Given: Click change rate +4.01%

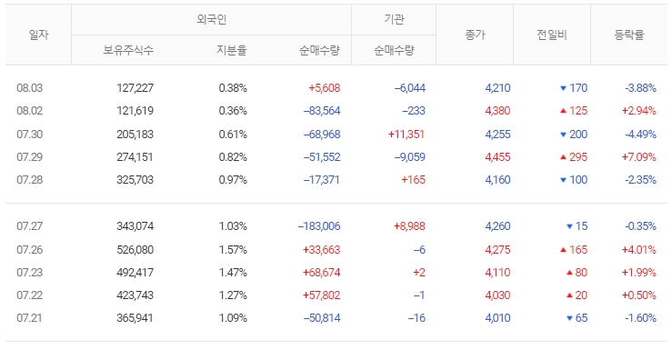Looking at the screenshot, I should point(639,249).
